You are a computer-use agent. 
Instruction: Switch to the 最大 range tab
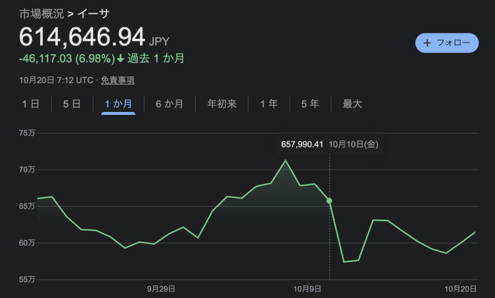pos(352,104)
